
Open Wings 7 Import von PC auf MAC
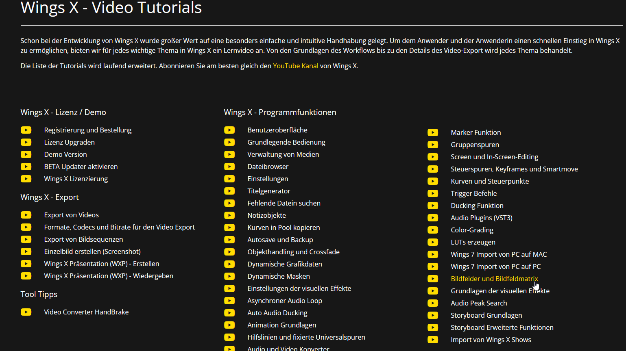(x=499, y=254)
